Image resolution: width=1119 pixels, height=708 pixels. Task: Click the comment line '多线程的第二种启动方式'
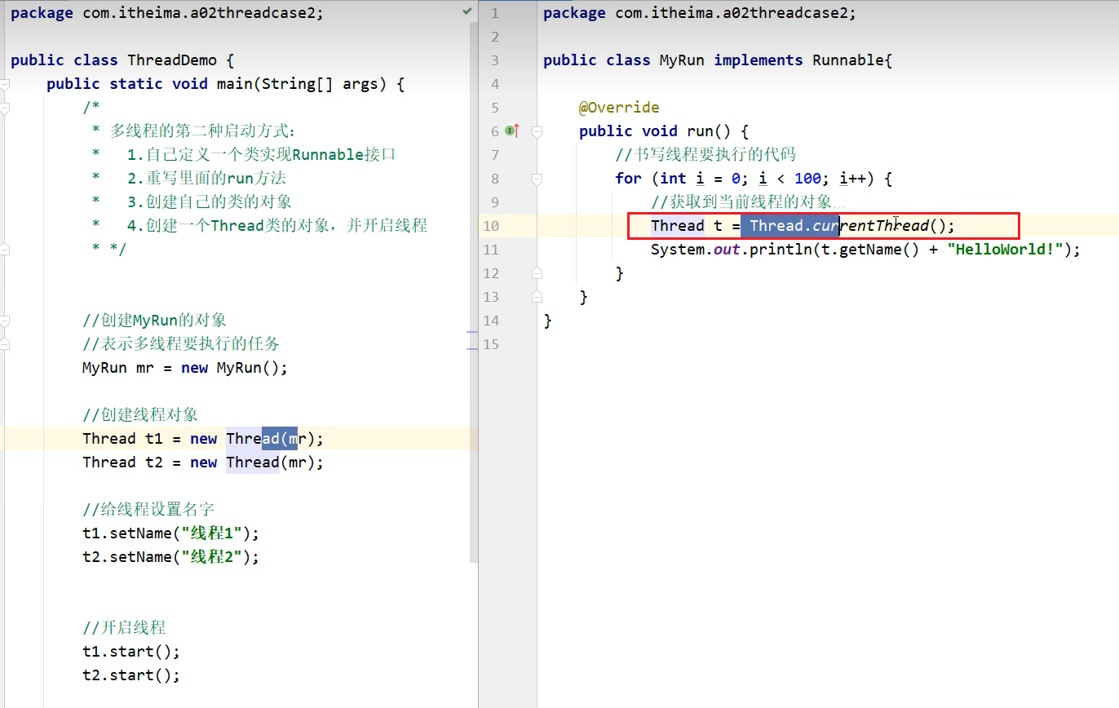click(x=204, y=131)
